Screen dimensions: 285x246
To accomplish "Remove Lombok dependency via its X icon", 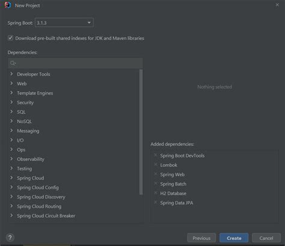I will [156, 165].
